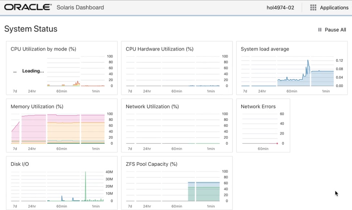Select 7d range on Disk I/O
The image size is (352, 210).
coord(15,206)
